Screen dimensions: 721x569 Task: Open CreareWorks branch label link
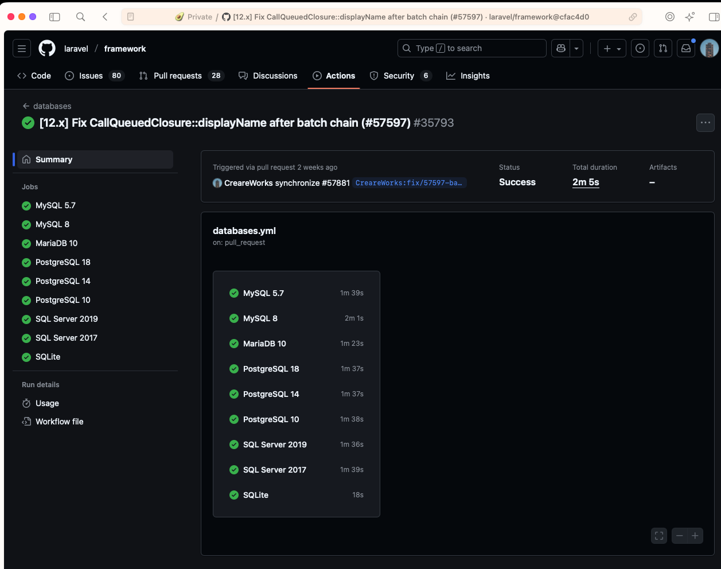click(410, 183)
